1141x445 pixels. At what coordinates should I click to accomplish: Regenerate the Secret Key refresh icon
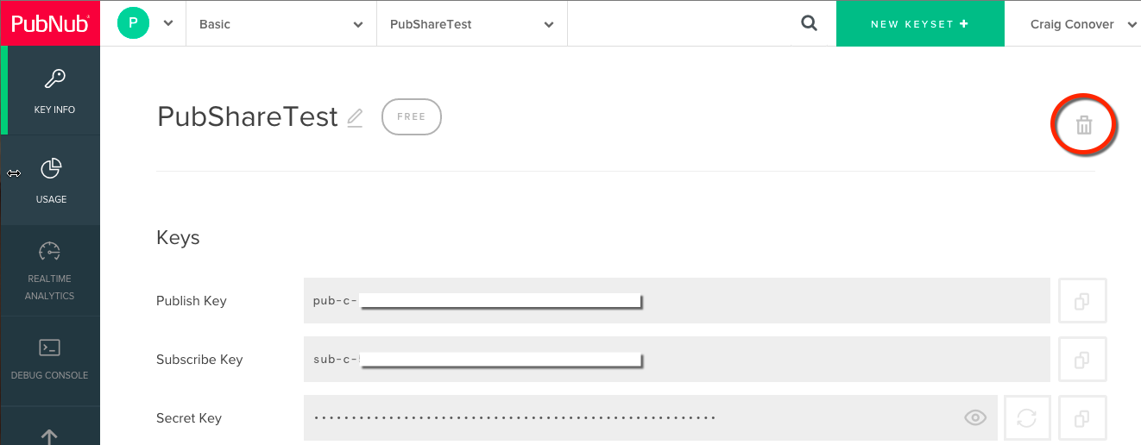pos(1026,418)
